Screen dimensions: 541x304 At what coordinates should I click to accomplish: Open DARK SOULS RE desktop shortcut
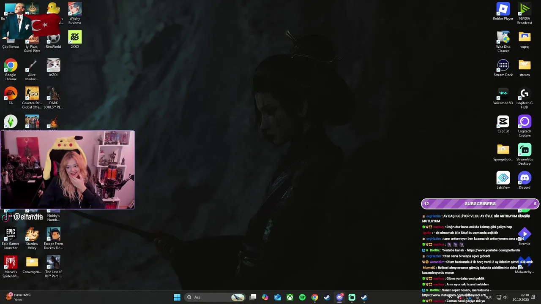pyautogui.click(x=53, y=98)
